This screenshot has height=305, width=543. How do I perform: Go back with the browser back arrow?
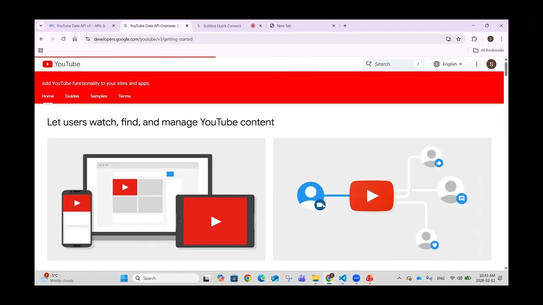[x=41, y=39]
